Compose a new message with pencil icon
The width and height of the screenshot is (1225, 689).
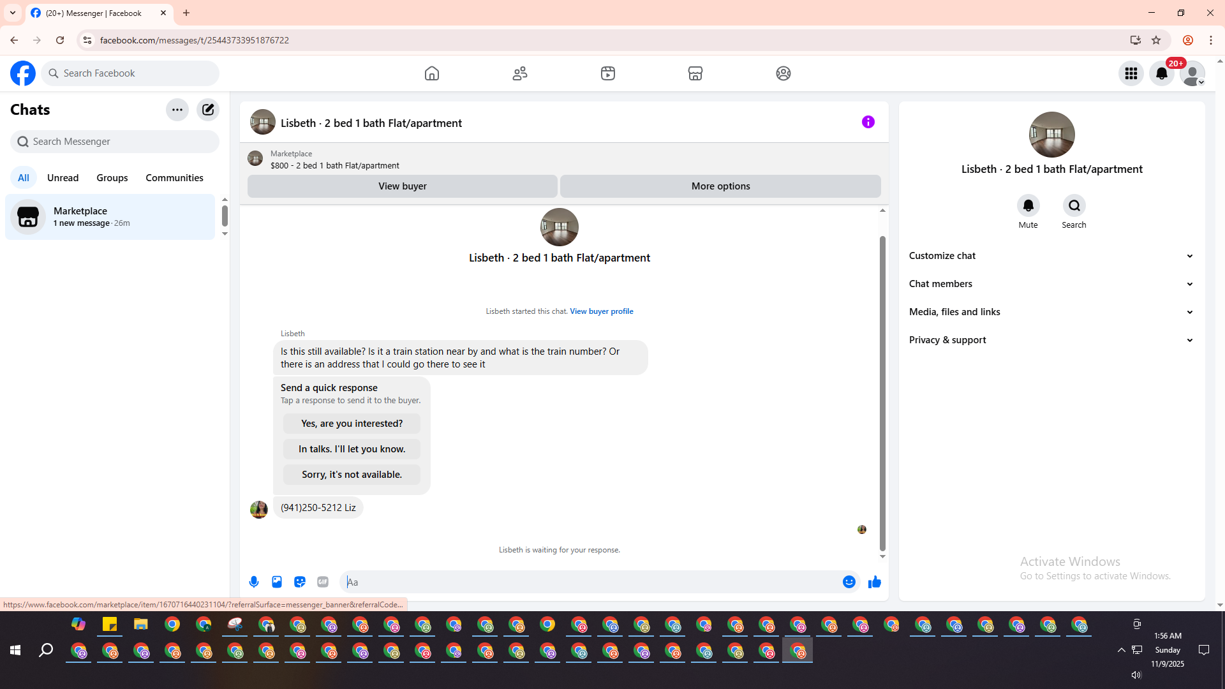(208, 110)
